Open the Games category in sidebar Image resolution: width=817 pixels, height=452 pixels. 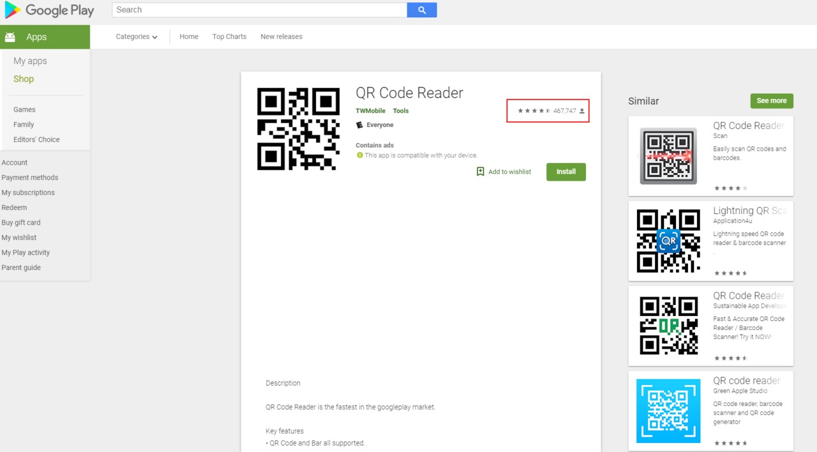(x=24, y=110)
